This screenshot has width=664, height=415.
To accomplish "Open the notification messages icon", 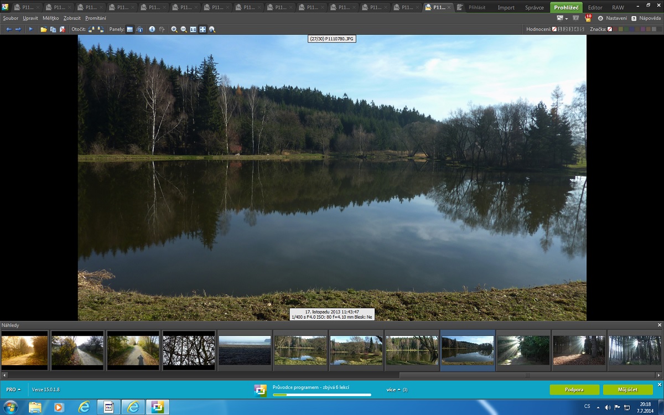I will click(588, 18).
